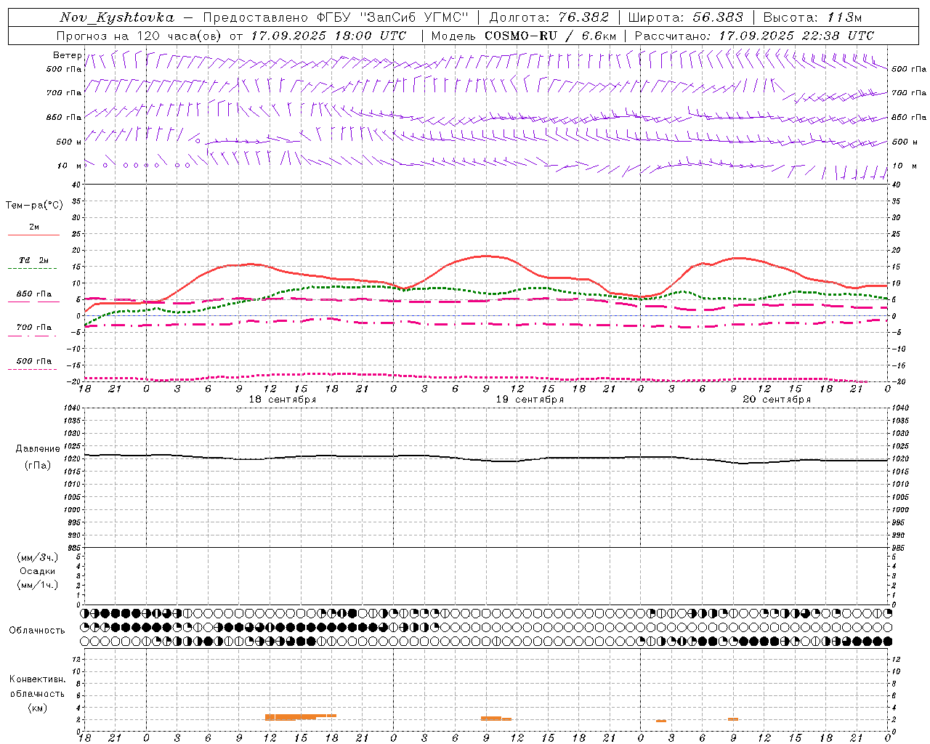
Task: Click the red 2м temperature curve
Action: [x=485, y=256]
